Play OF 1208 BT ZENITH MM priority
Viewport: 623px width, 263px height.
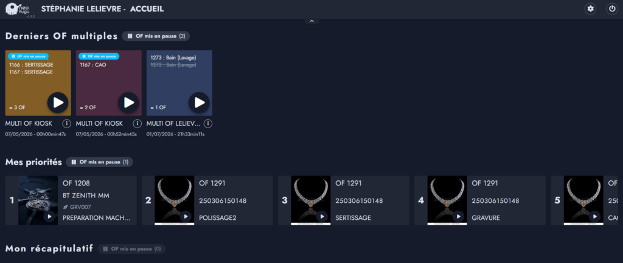click(x=49, y=217)
